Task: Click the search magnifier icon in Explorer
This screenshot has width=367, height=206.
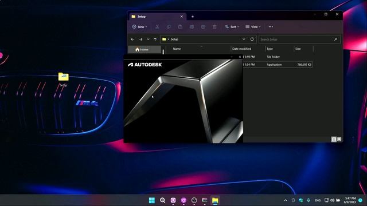Action: pyautogui.click(x=335, y=39)
